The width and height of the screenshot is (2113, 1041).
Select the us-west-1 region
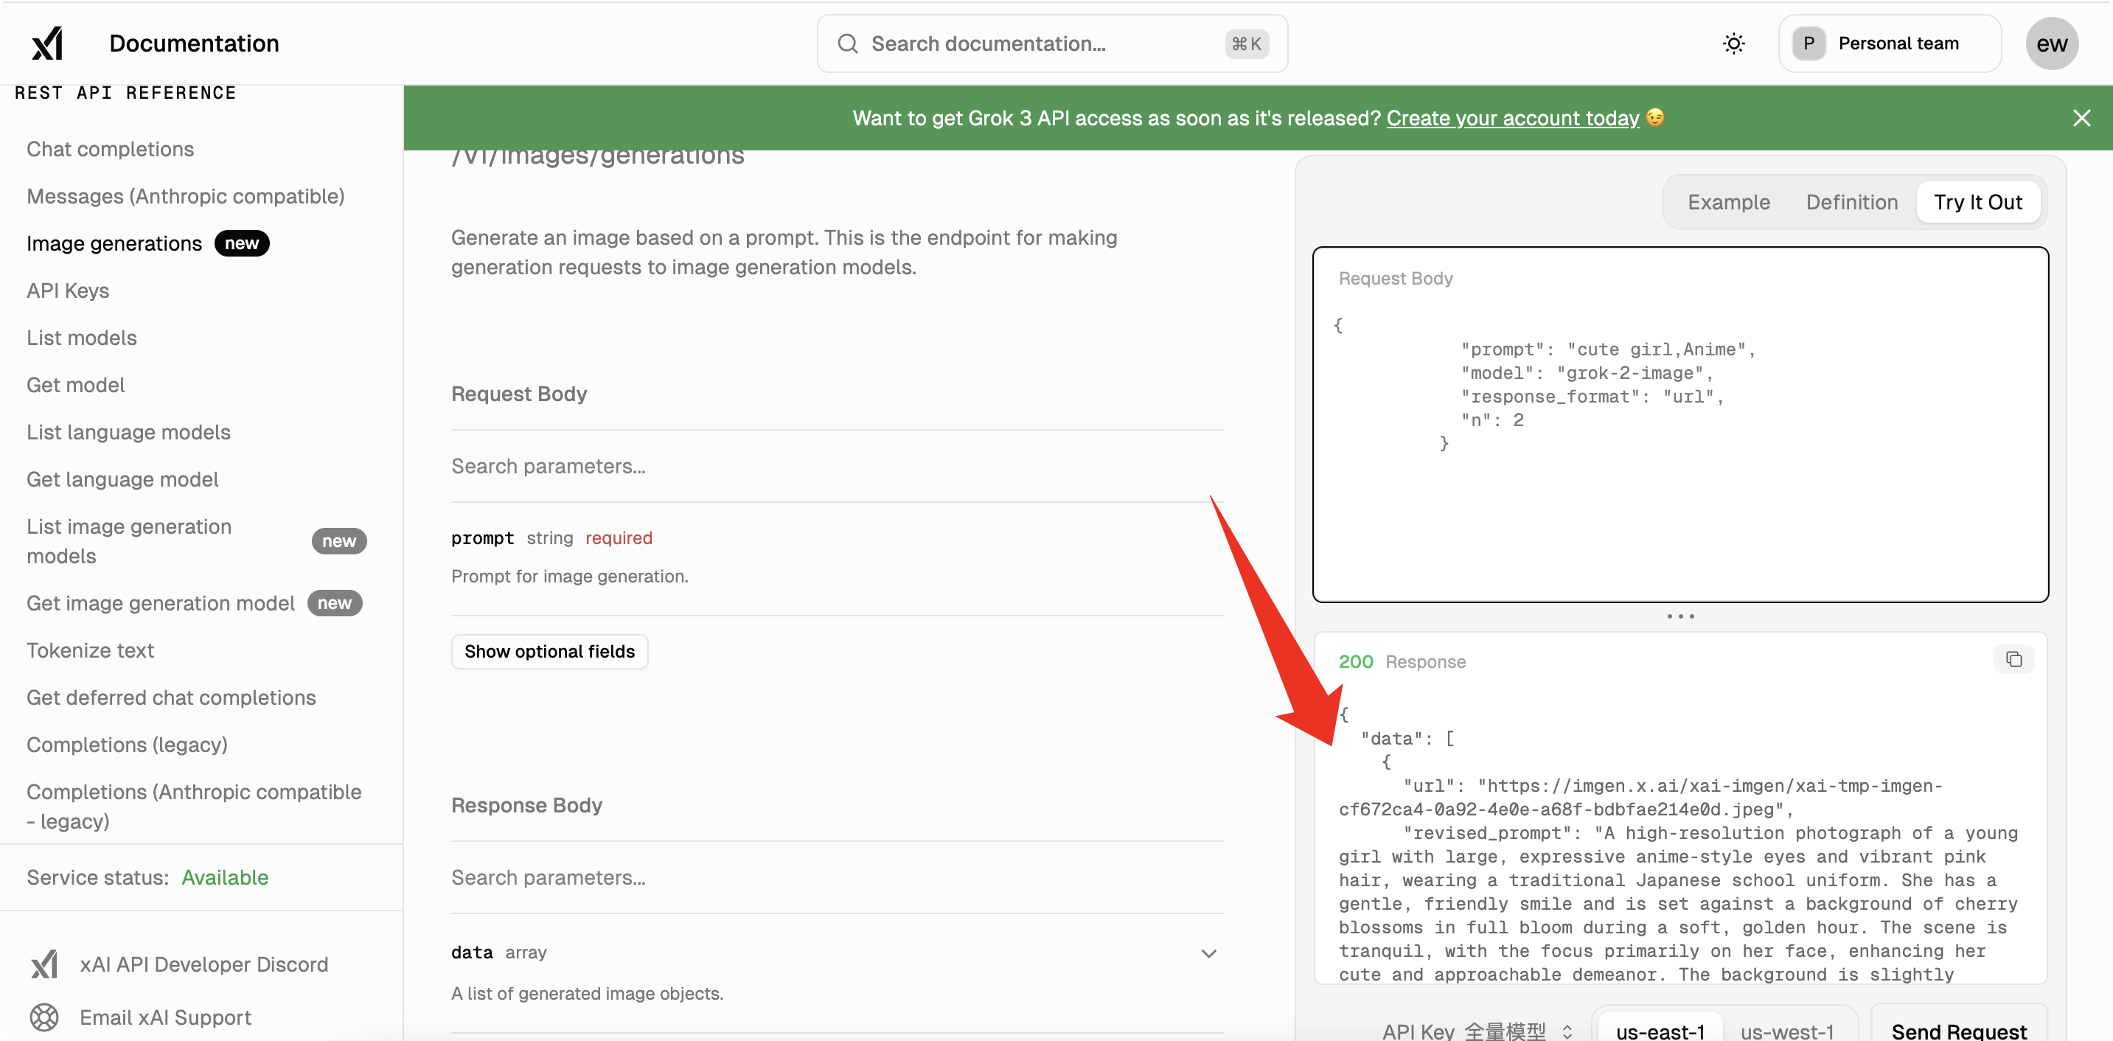tap(1786, 1031)
